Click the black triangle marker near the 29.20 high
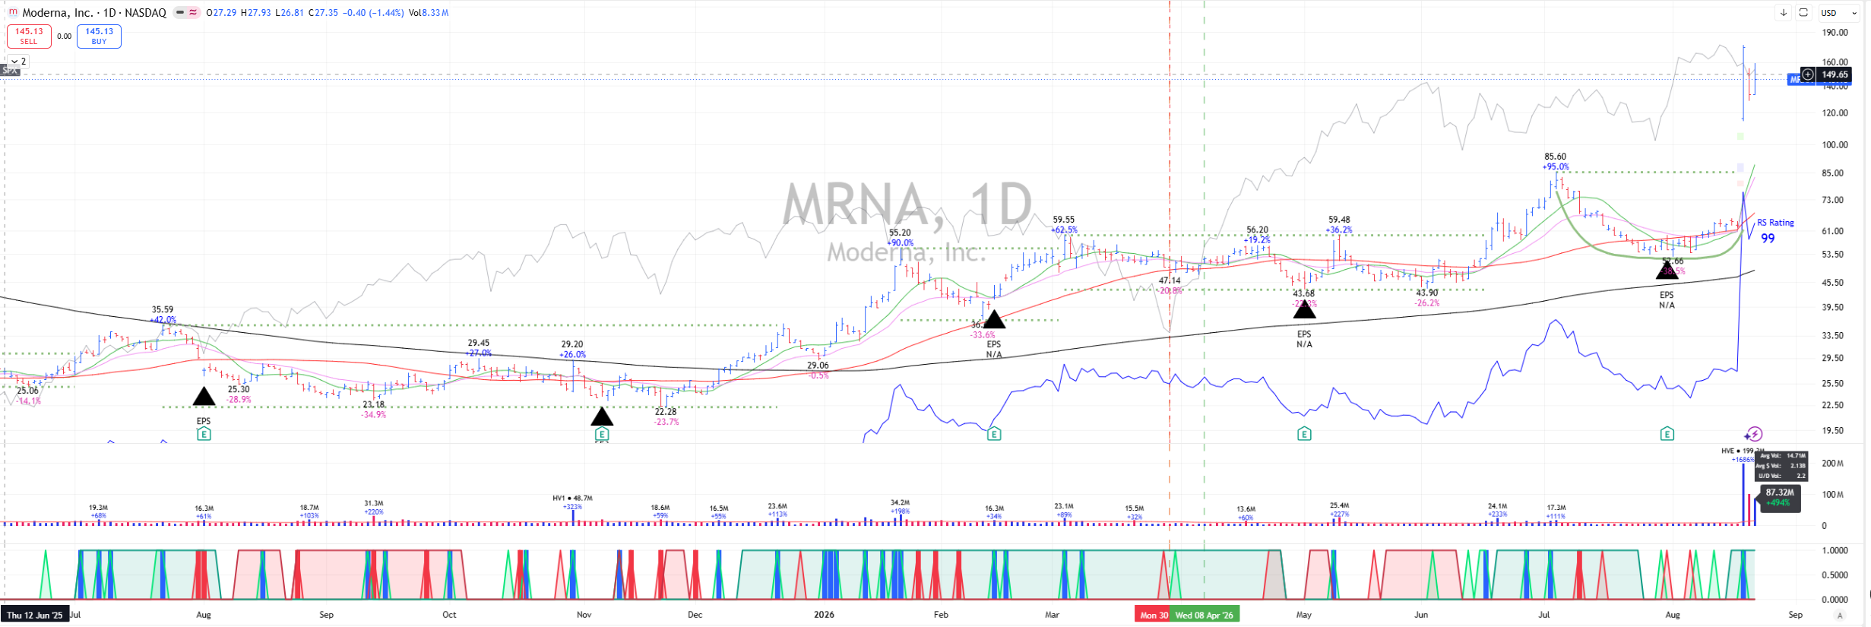1871x627 pixels. [602, 416]
